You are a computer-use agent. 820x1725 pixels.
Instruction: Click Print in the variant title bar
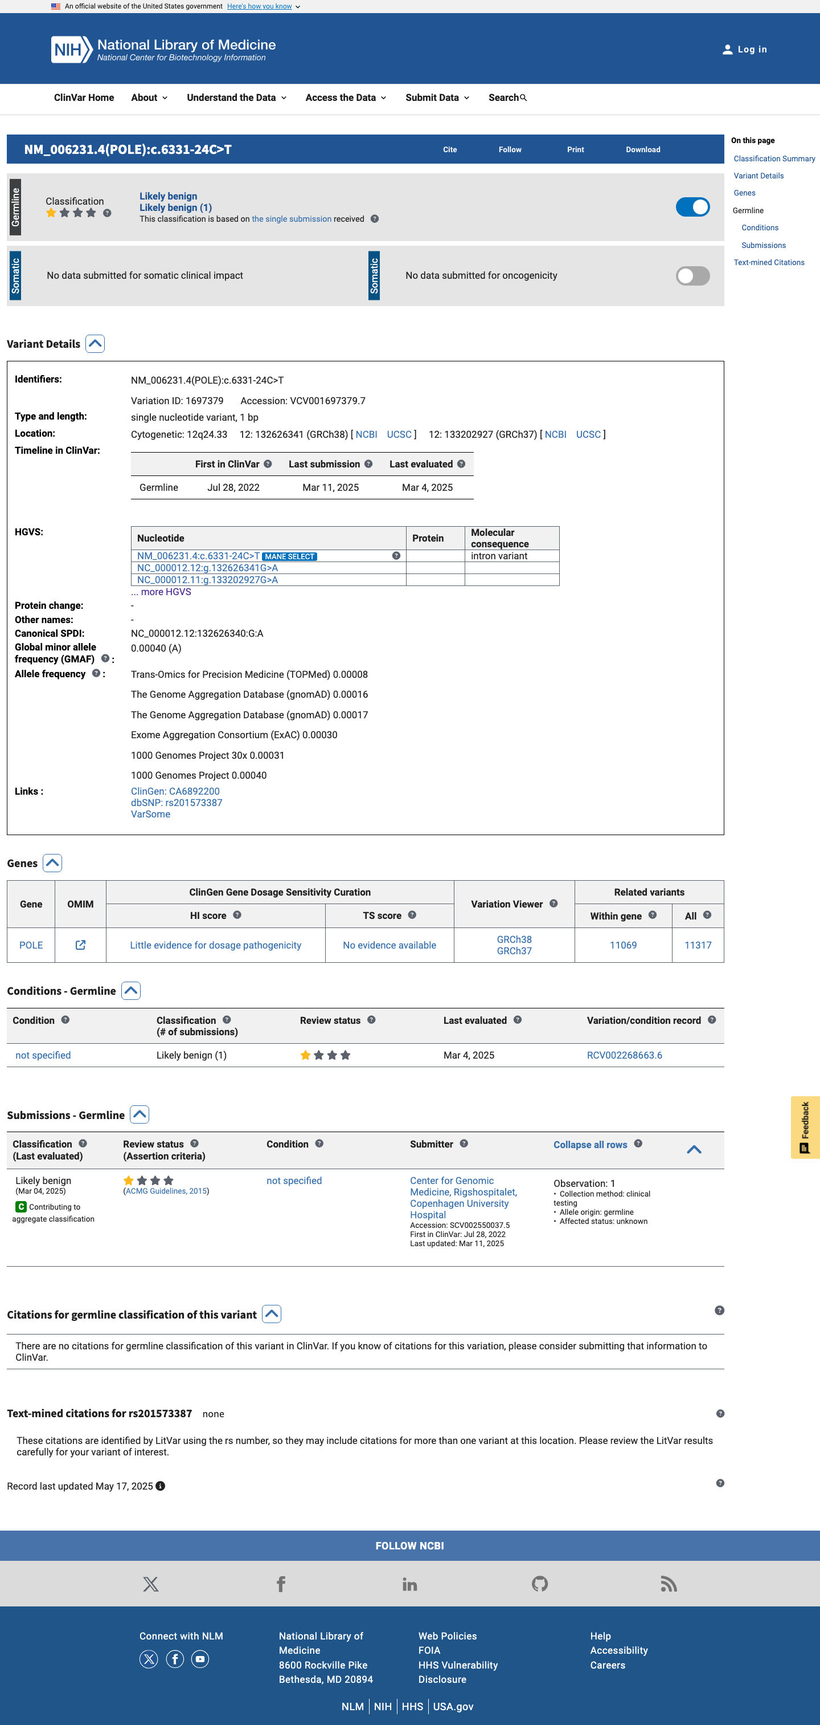(575, 149)
